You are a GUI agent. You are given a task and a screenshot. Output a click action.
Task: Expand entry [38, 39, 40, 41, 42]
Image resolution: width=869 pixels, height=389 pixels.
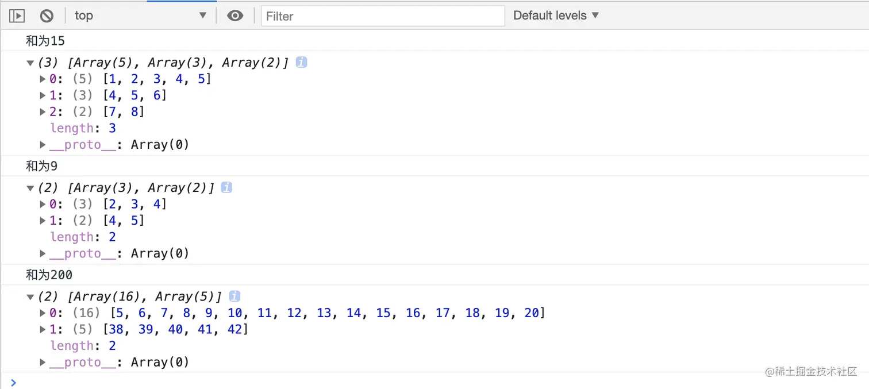click(43, 329)
